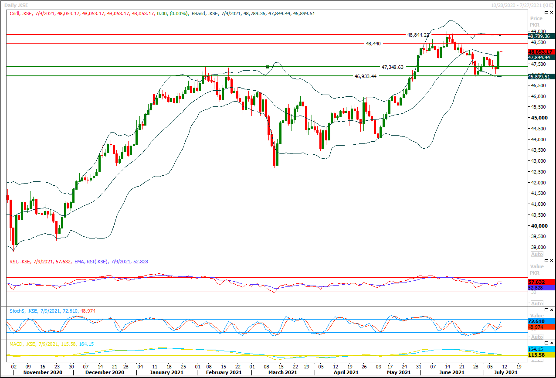This screenshot has height=378, width=556.
Task: Click February 2021 on the time axis
Action: click(x=223, y=372)
